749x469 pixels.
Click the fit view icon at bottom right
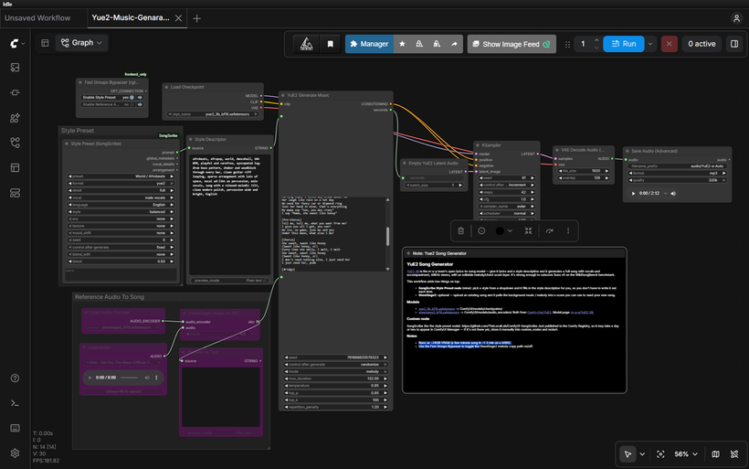(x=660, y=454)
